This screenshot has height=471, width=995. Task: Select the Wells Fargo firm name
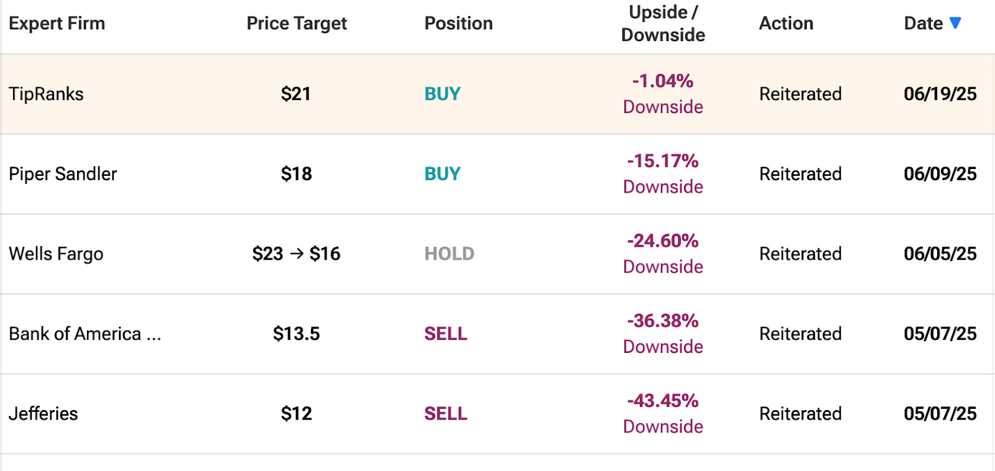[x=56, y=254]
